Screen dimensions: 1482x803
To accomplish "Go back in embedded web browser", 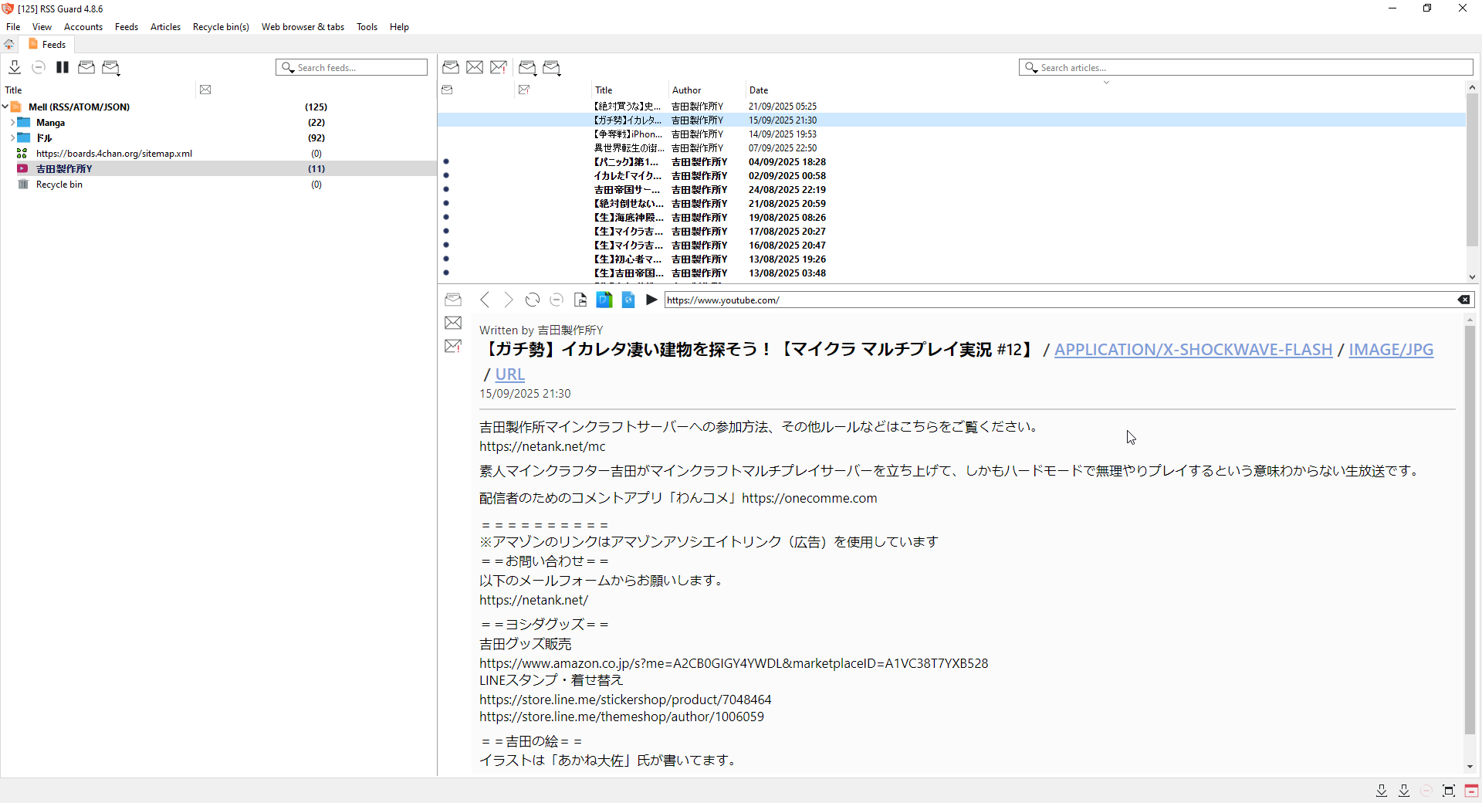I will click(485, 300).
